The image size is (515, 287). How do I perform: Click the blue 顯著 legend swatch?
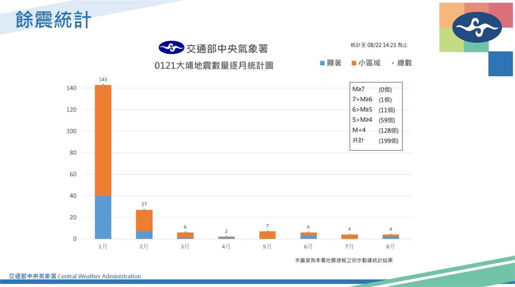(x=322, y=63)
